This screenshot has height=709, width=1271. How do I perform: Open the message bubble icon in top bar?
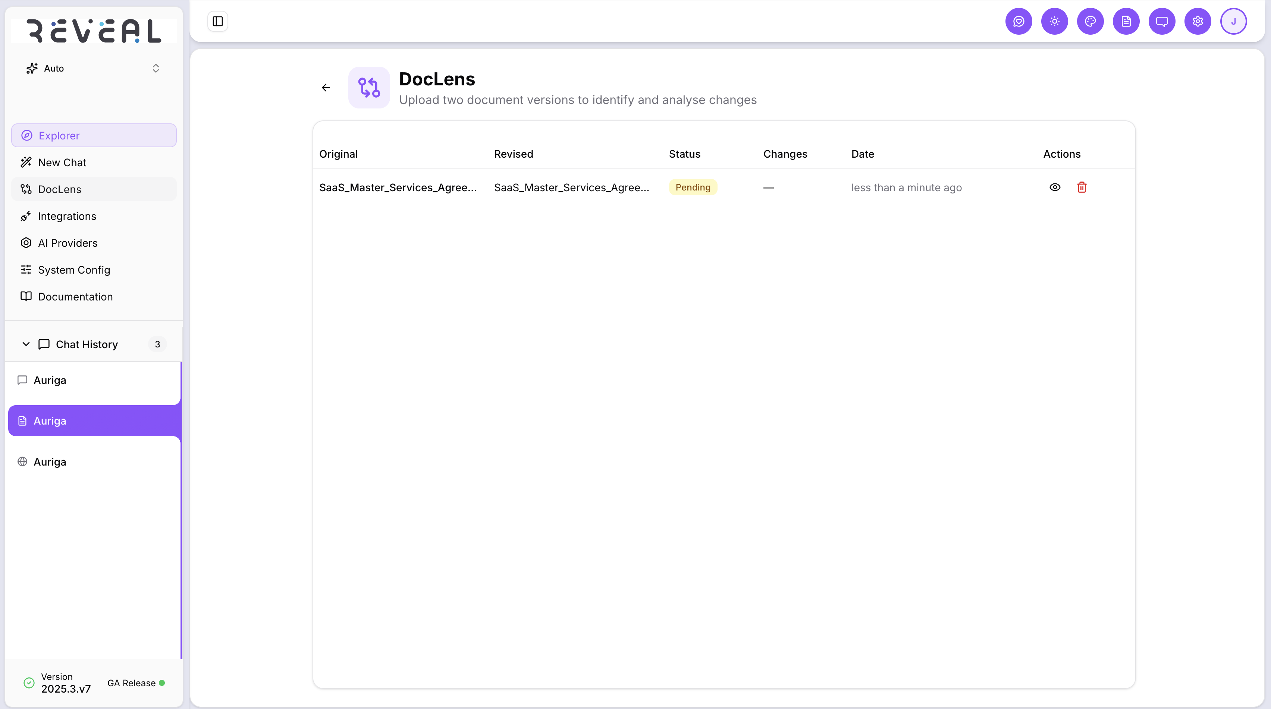[1162, 21]
